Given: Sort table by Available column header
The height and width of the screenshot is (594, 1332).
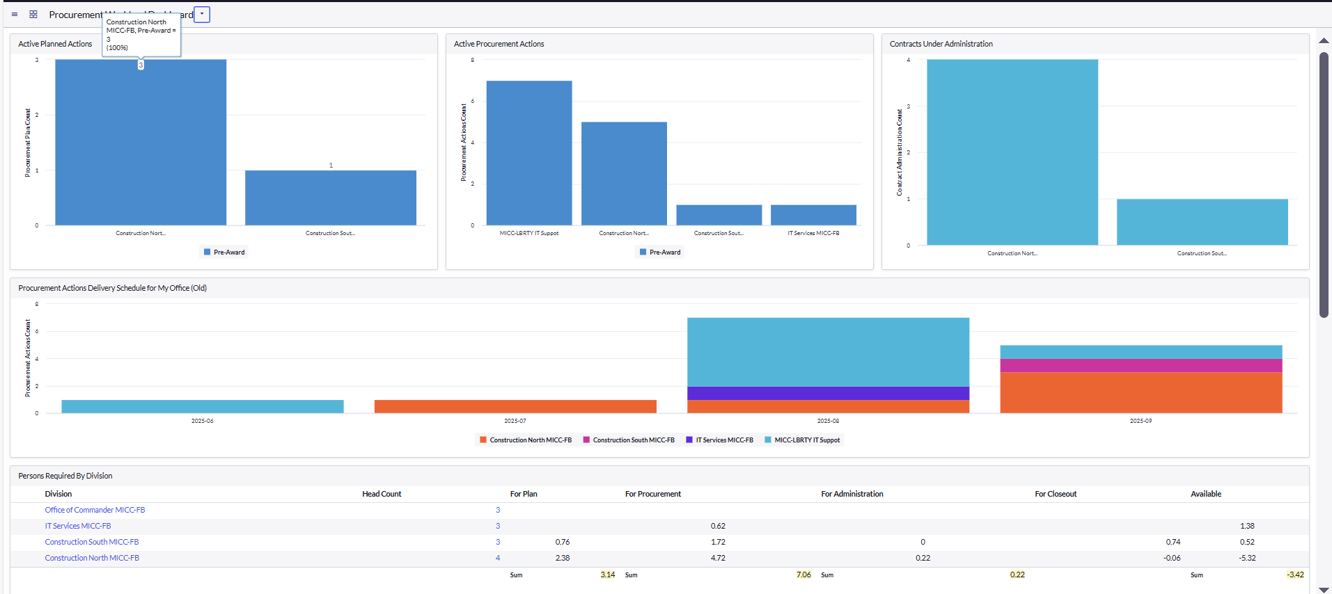Looking at the screenshot, I should (1205, 495).
